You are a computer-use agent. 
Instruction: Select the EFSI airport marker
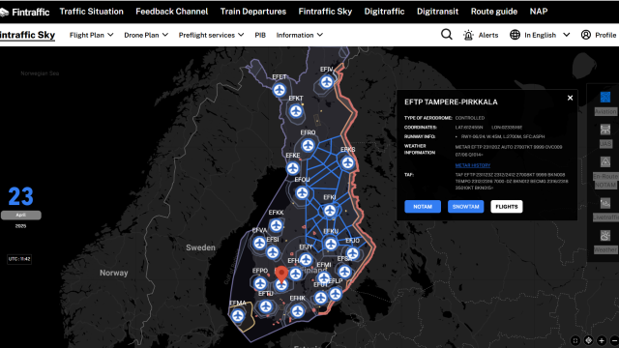(273, 252)
